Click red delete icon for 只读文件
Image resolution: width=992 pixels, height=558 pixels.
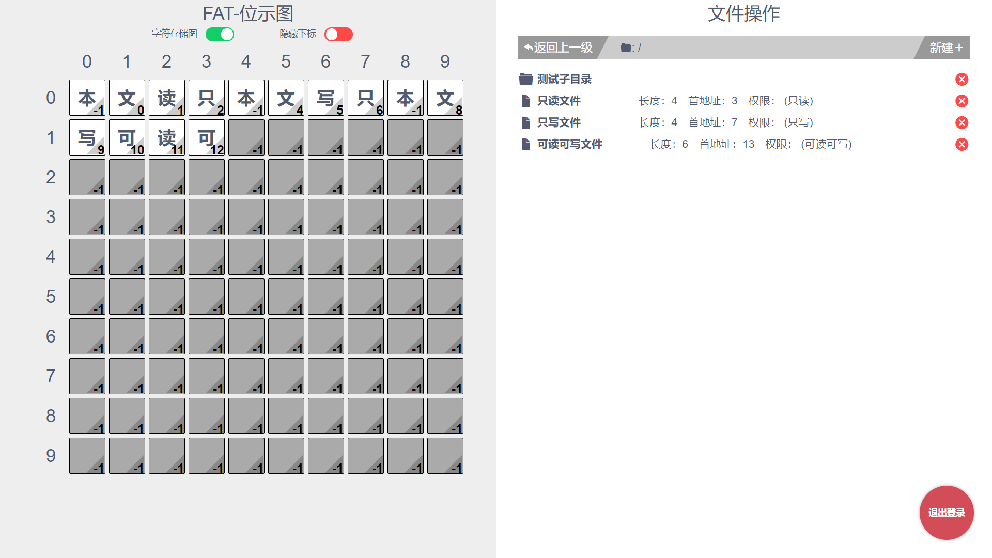(x=962, y=101)
